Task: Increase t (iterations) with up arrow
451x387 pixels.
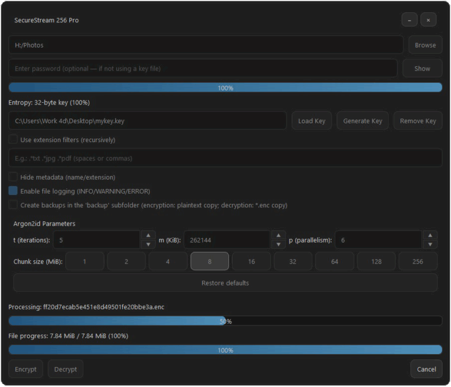Action: tap(148, 235)
